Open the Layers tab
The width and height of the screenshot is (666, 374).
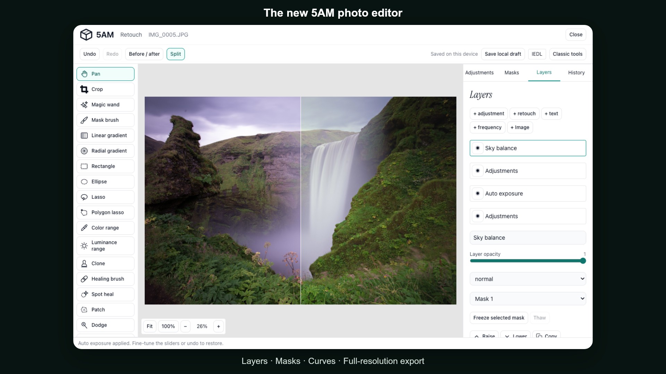pyautogui.click(x=544, y=72)
